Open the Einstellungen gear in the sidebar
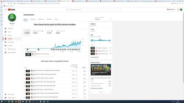 (5, 94)
